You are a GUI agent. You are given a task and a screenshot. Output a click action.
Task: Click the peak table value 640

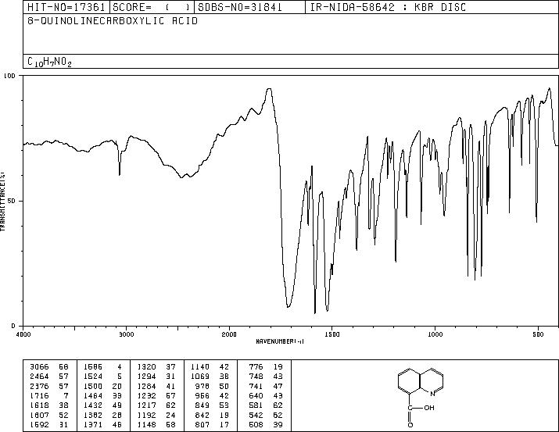coord(256,395)
